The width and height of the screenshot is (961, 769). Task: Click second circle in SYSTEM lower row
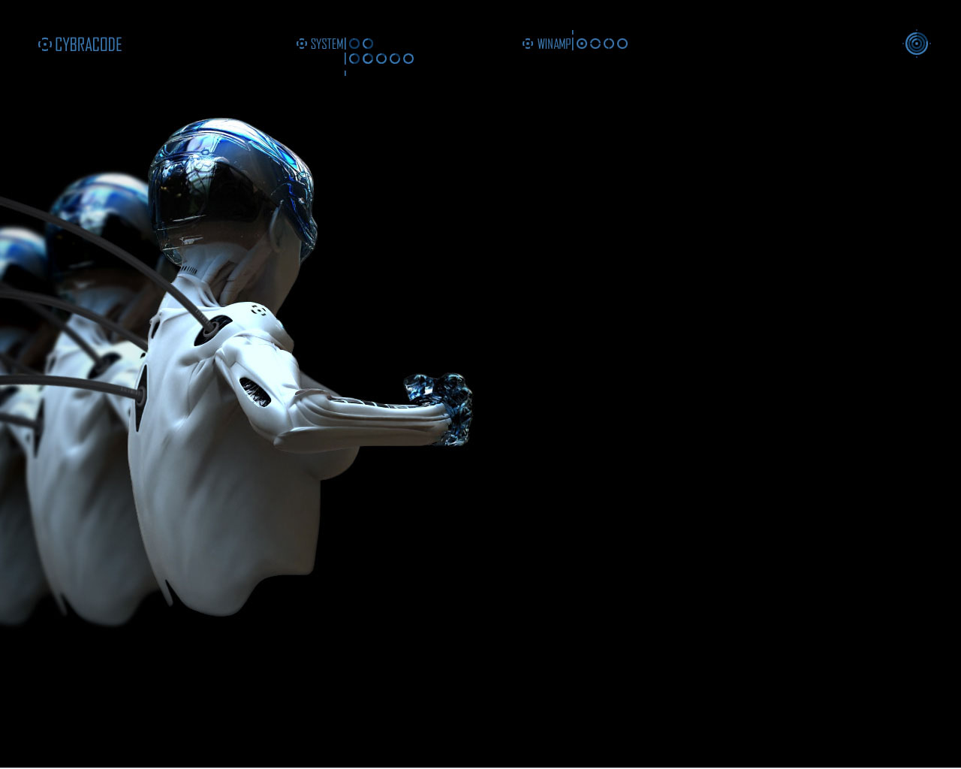[368, 59]
